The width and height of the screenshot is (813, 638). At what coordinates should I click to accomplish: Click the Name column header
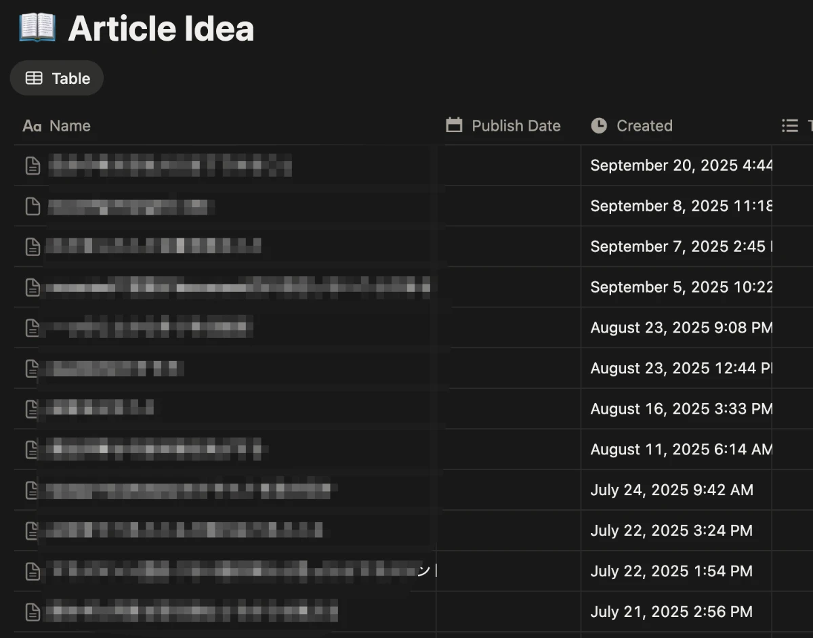pos(70,126)
